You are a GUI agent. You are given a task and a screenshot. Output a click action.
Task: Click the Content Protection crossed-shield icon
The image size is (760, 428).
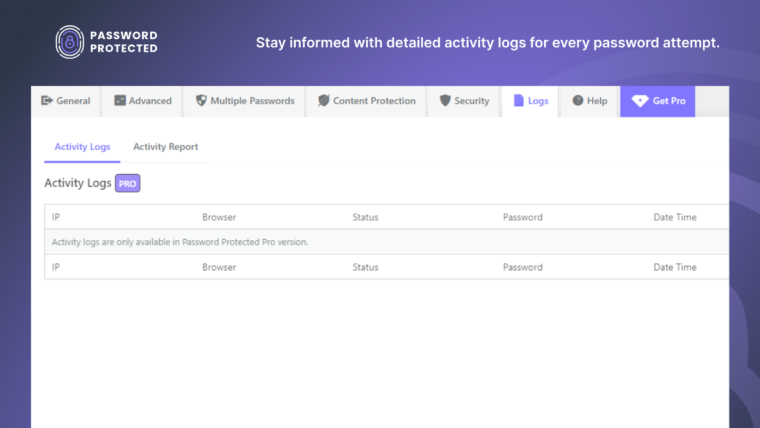(x=324, y=101)
